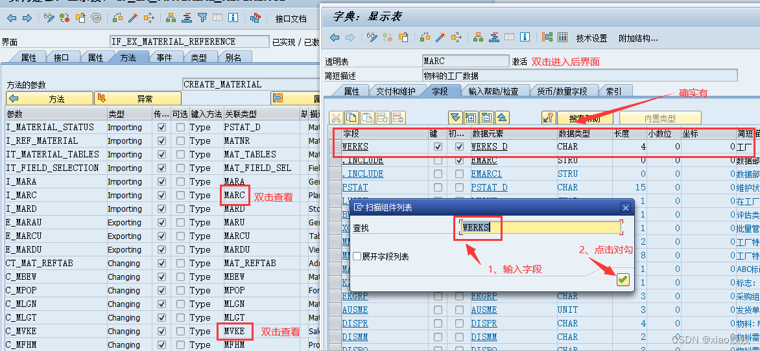Image resolution: width=760 pixels, height=351 pixels.
Task: Click 附加结构... in dictionary toolbar
Action: [x=638, y=38]
